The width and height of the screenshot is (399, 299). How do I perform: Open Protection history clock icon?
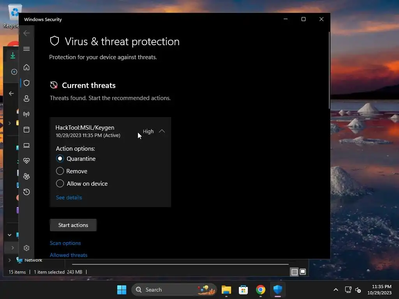26,192
